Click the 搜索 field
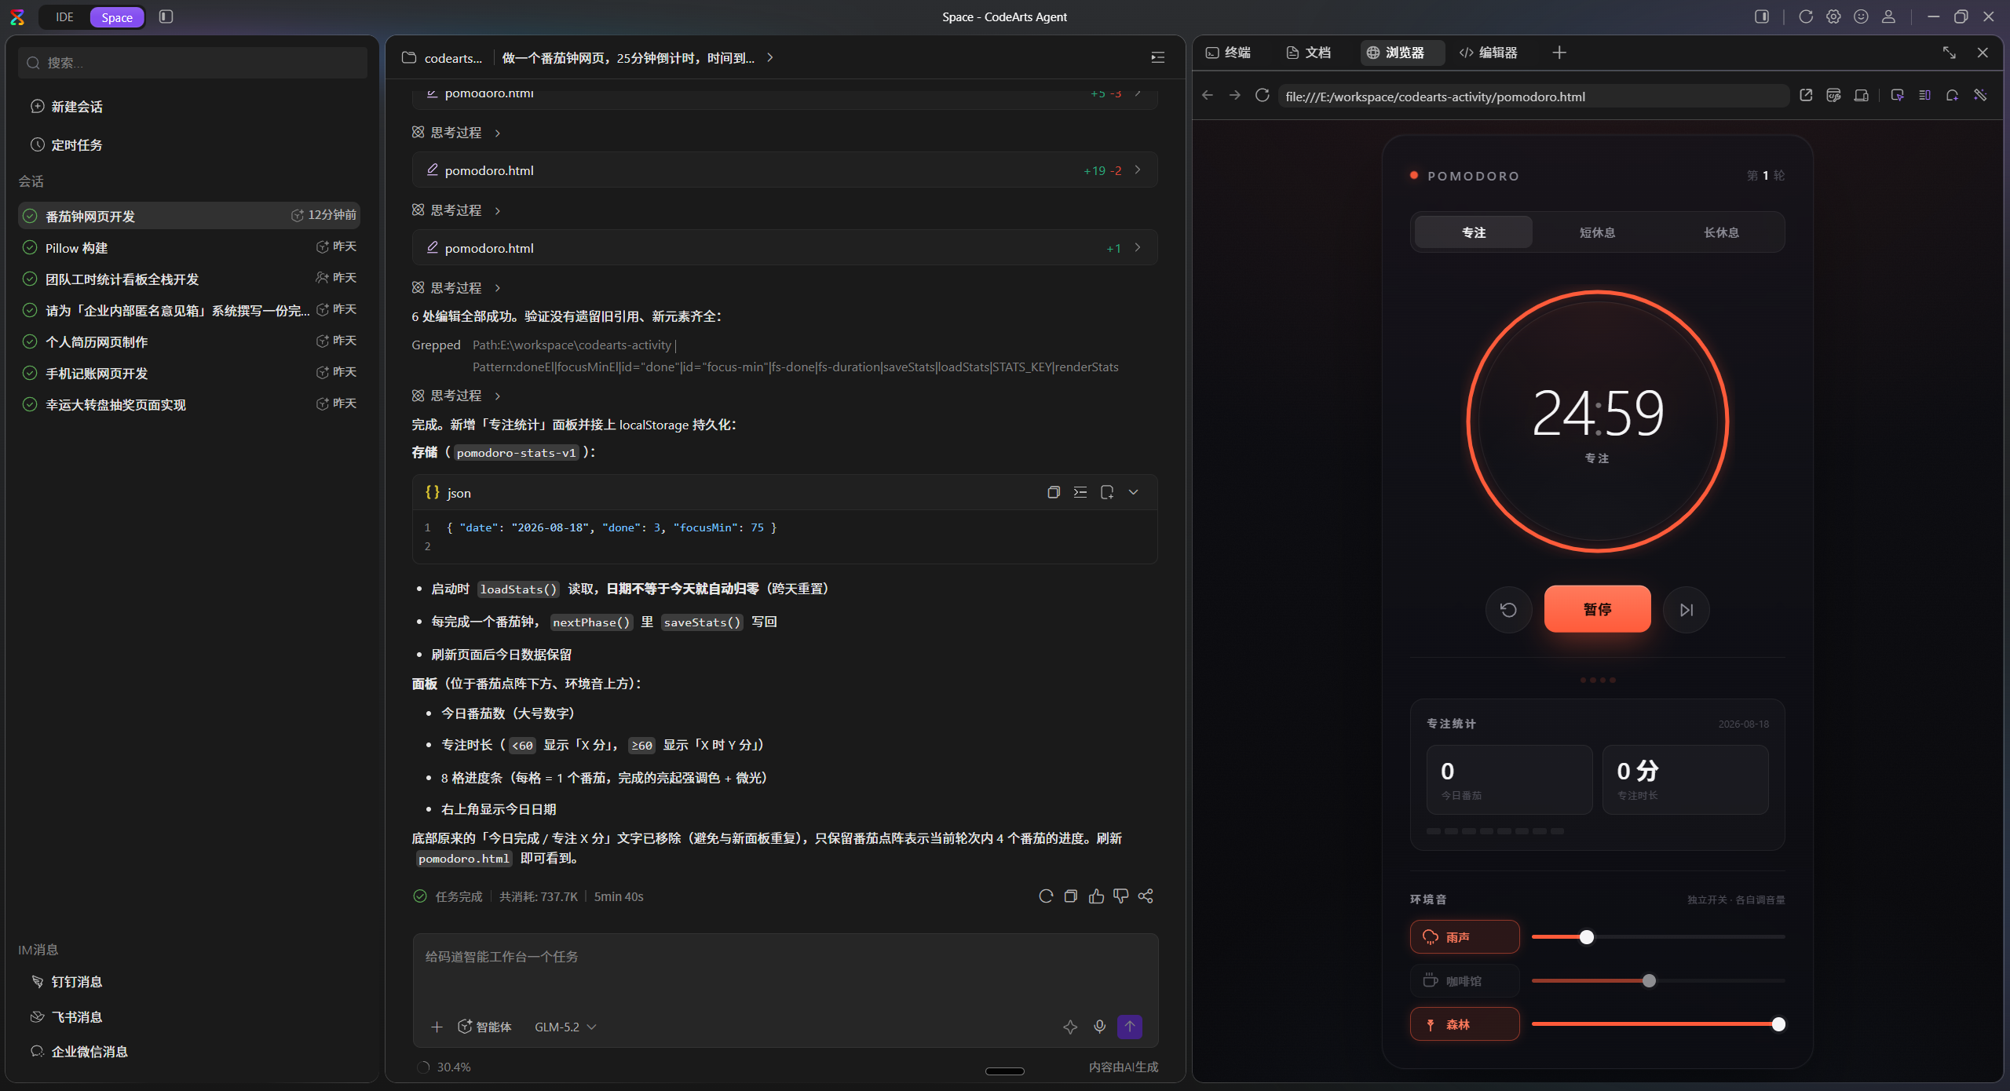 click(x=193, y=63)
